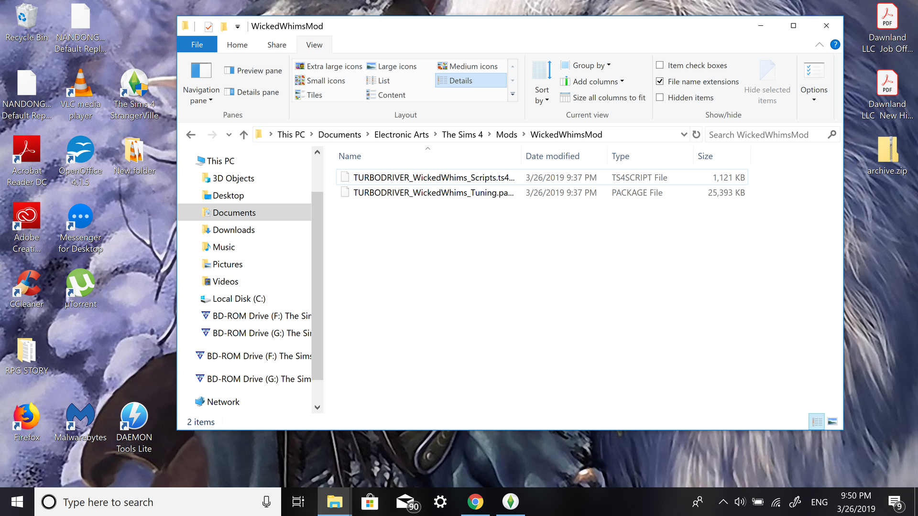
Task: Open the Navigation pane menu
Action: (x=201, y=84)
